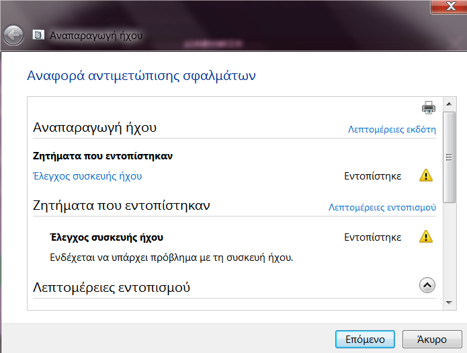Click the first warning icon beside Εντοπίστηκε

click(426, 175)
